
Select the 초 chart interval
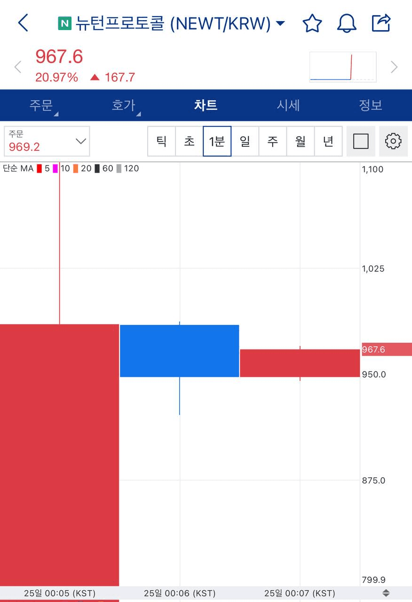pos(189,141)
